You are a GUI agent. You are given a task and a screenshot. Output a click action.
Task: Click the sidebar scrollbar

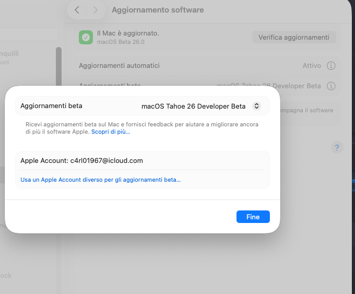tap(58, 66)
